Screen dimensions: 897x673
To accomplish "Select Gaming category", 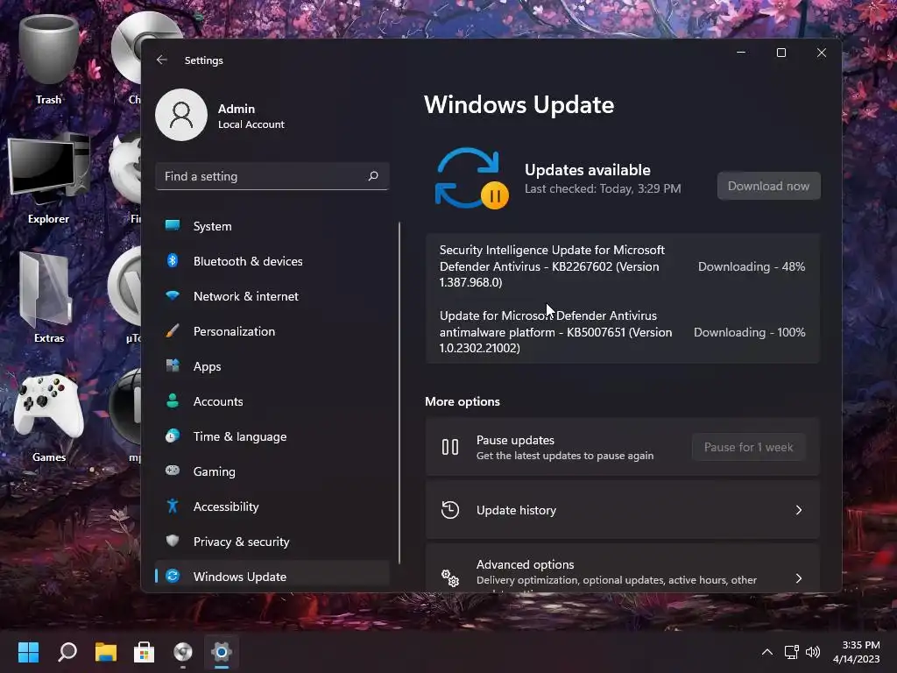I will (x=272, y=471).
